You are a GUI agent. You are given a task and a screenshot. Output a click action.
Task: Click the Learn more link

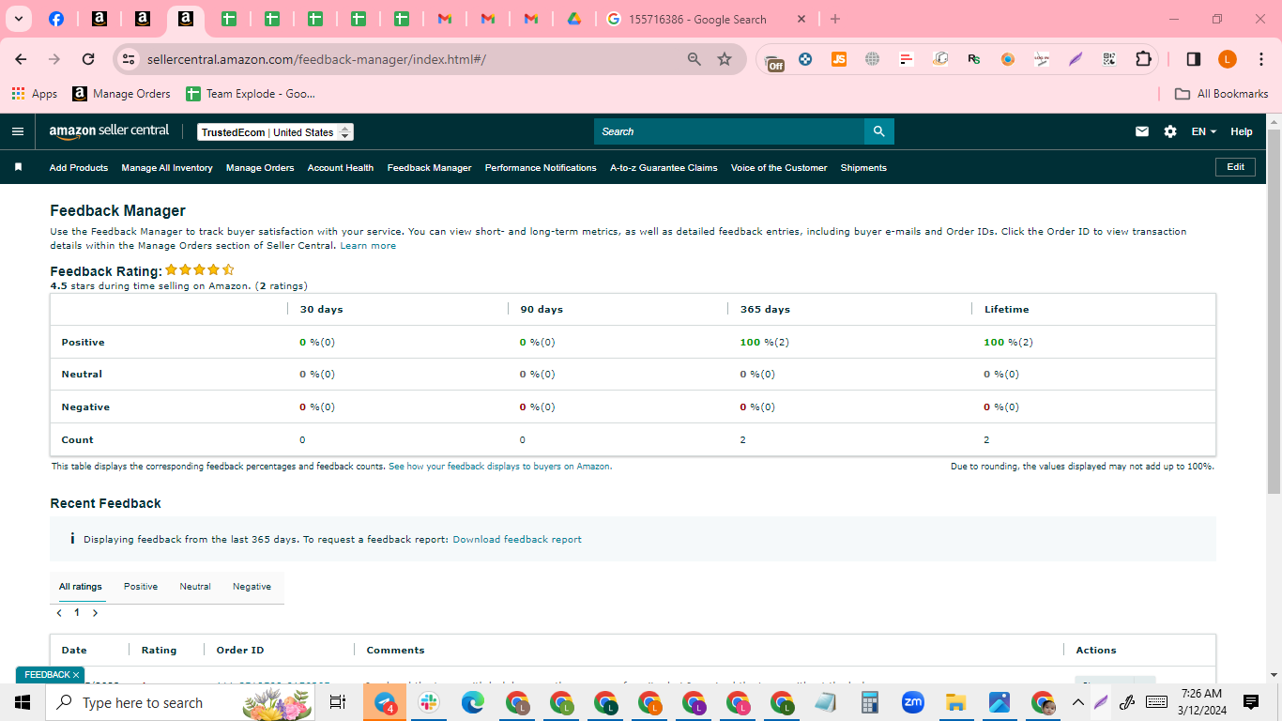pos(368,246)
